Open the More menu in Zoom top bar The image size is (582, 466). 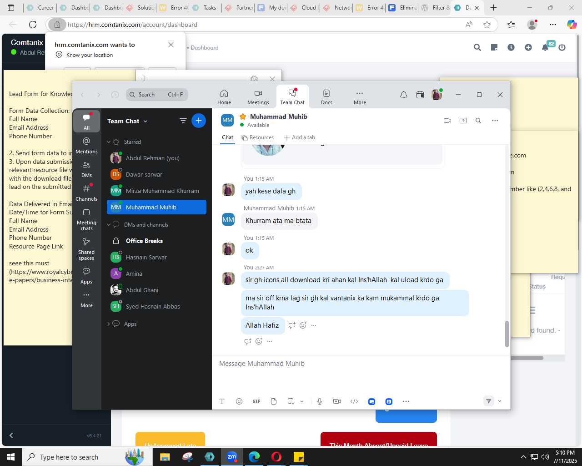pyautogui.click(x=360, y=97)
